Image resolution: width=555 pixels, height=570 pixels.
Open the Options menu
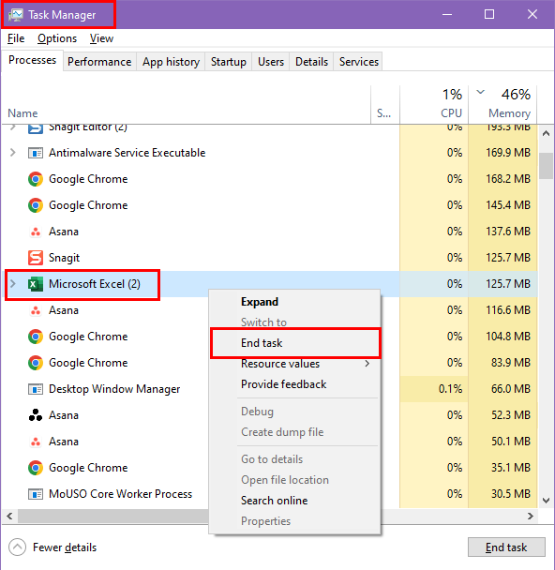(x=57, y=38)
